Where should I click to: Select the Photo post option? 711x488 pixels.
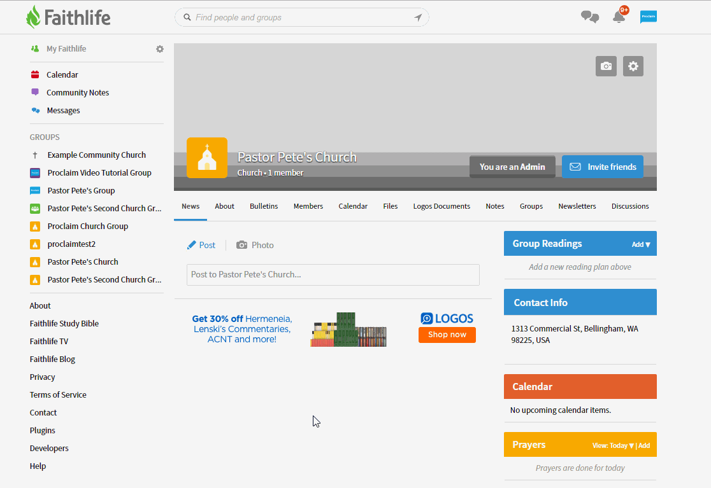(x=255, y=245)
